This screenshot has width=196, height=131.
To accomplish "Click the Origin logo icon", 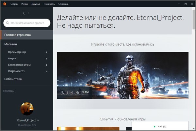I will coord(4,4).
